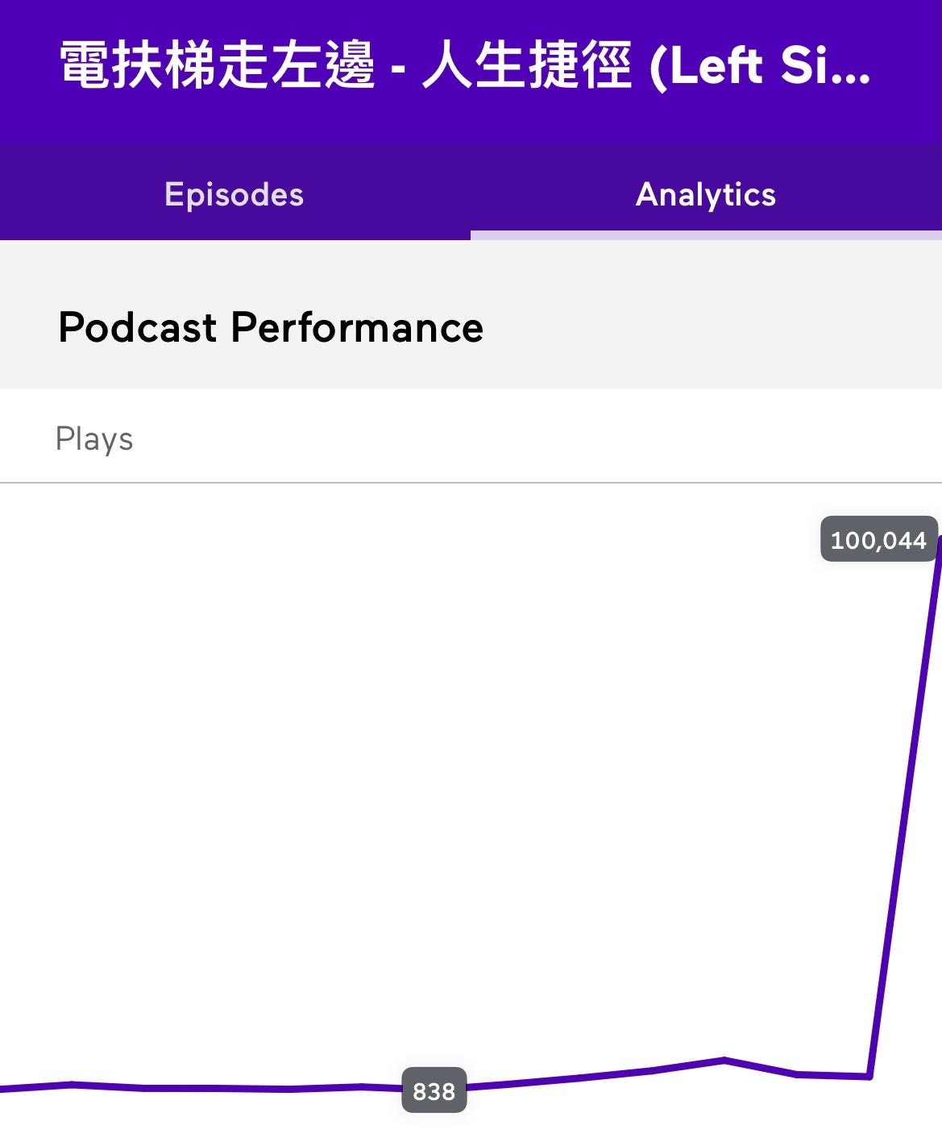Click empty chart area above the 838 label
The width and height of the screenshot is (942, 1142).
pos(434,806)
